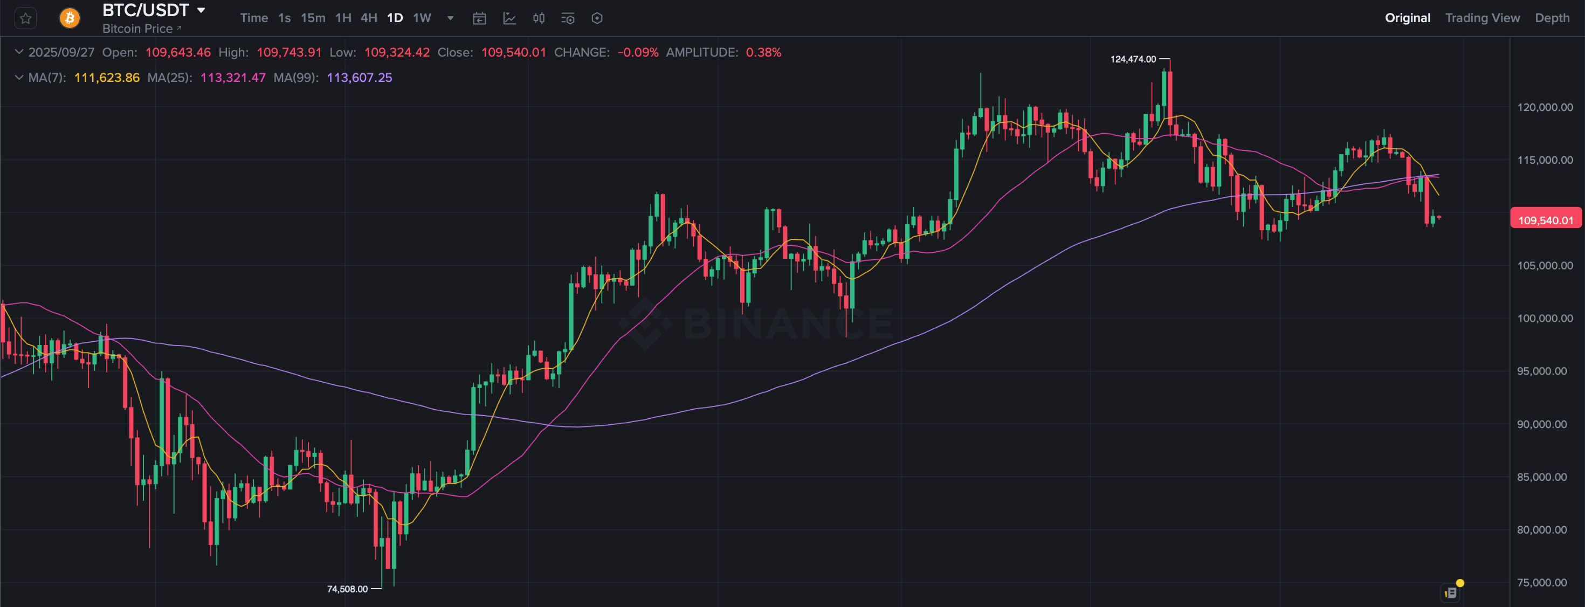Open the Bitcoin Price link
This screenshot has height=607, width=1585.
pos(141,29)
